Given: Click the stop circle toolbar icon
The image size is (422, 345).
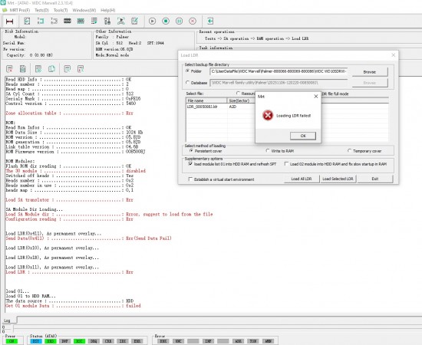Looking at the screenshot, I should coord(166,21).
